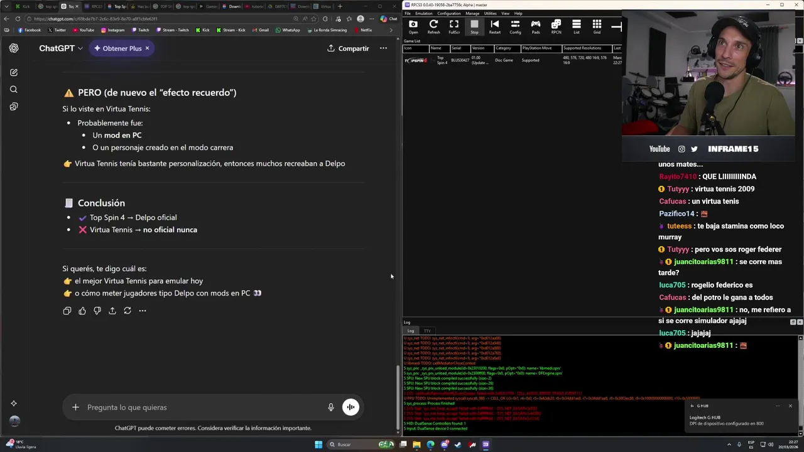Open conversation options three-dot menu
Viewport: 804px width, 452px height.
click(x=383, y=48)
